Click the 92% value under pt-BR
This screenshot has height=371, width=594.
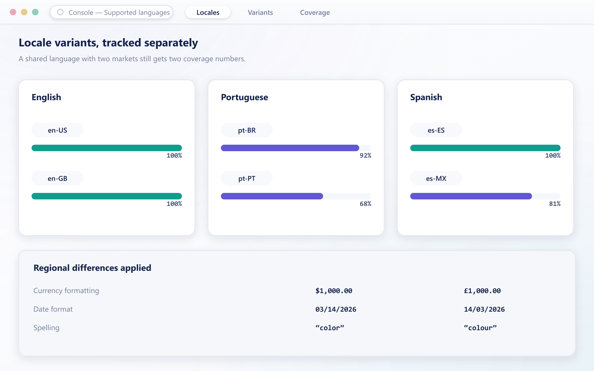click(x=365, y=156)
